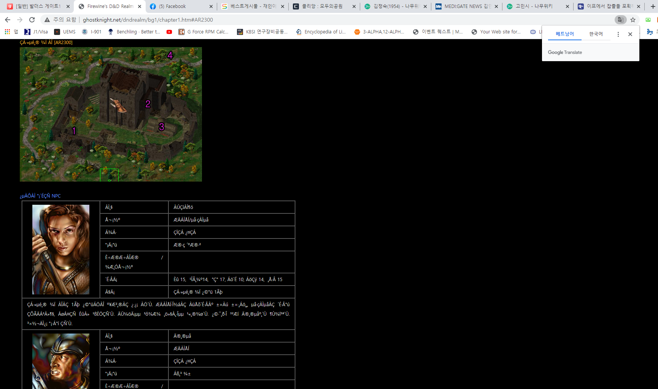Click the browser back arrow button
Screen dimensions: 658x389
8,20
